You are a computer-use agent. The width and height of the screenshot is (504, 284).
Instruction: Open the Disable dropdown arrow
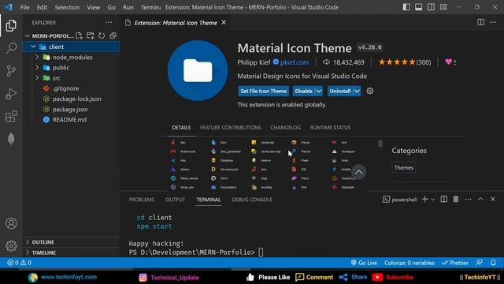pos(319,92)
